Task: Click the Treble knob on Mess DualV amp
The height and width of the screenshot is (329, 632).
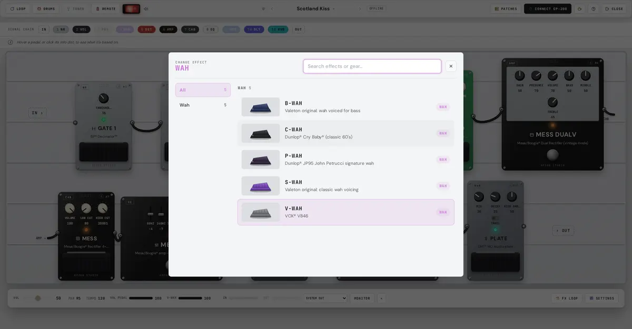Action: click(x=552, y=102)
